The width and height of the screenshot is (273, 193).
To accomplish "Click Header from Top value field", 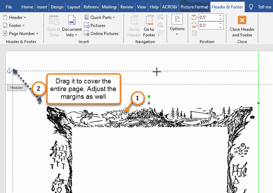I will (208, 18).
